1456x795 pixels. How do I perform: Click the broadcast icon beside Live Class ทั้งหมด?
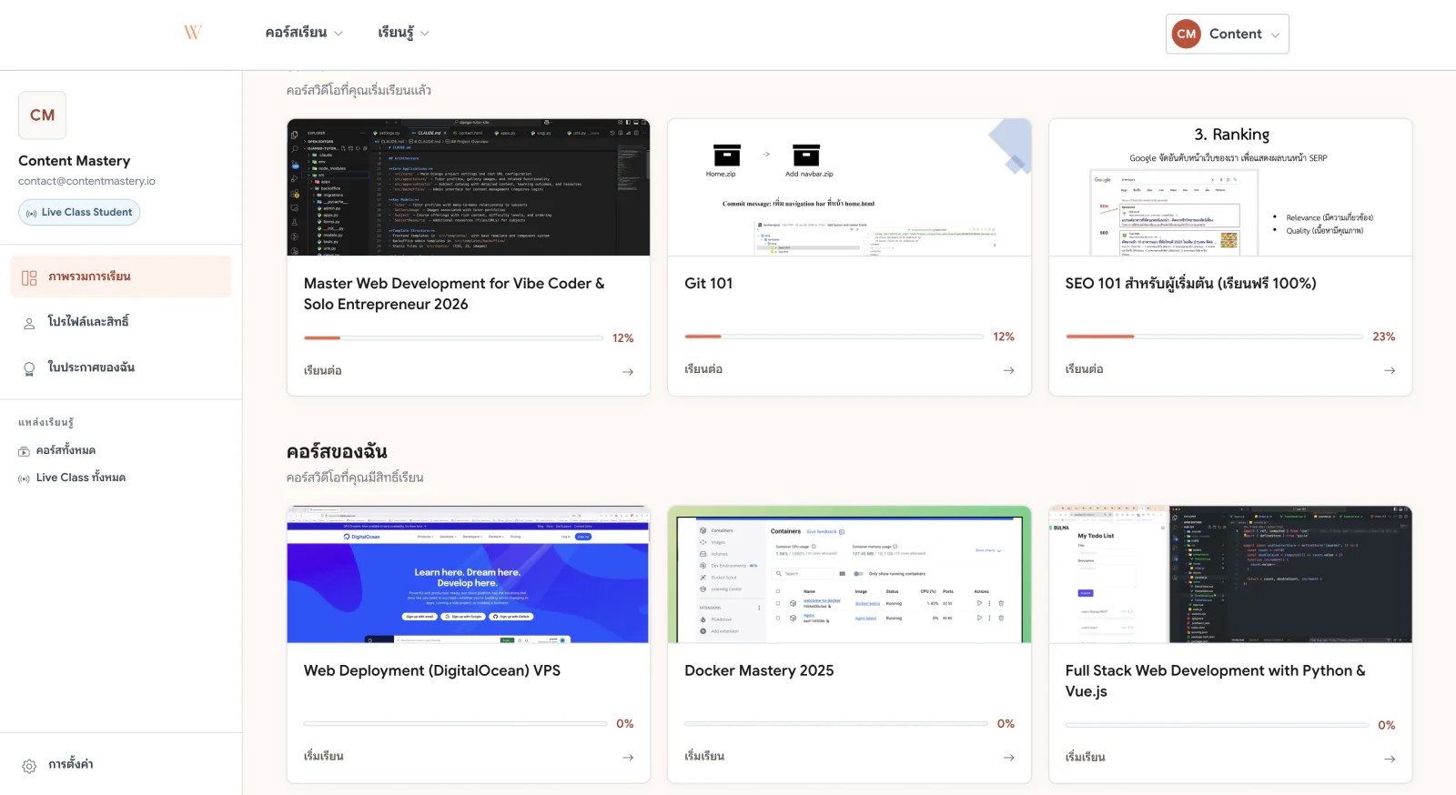point(24,478)
